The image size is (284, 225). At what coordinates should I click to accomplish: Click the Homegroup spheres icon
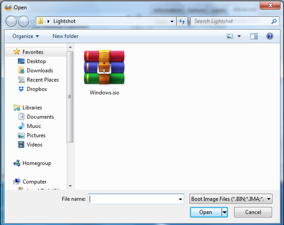coord(17,163)
